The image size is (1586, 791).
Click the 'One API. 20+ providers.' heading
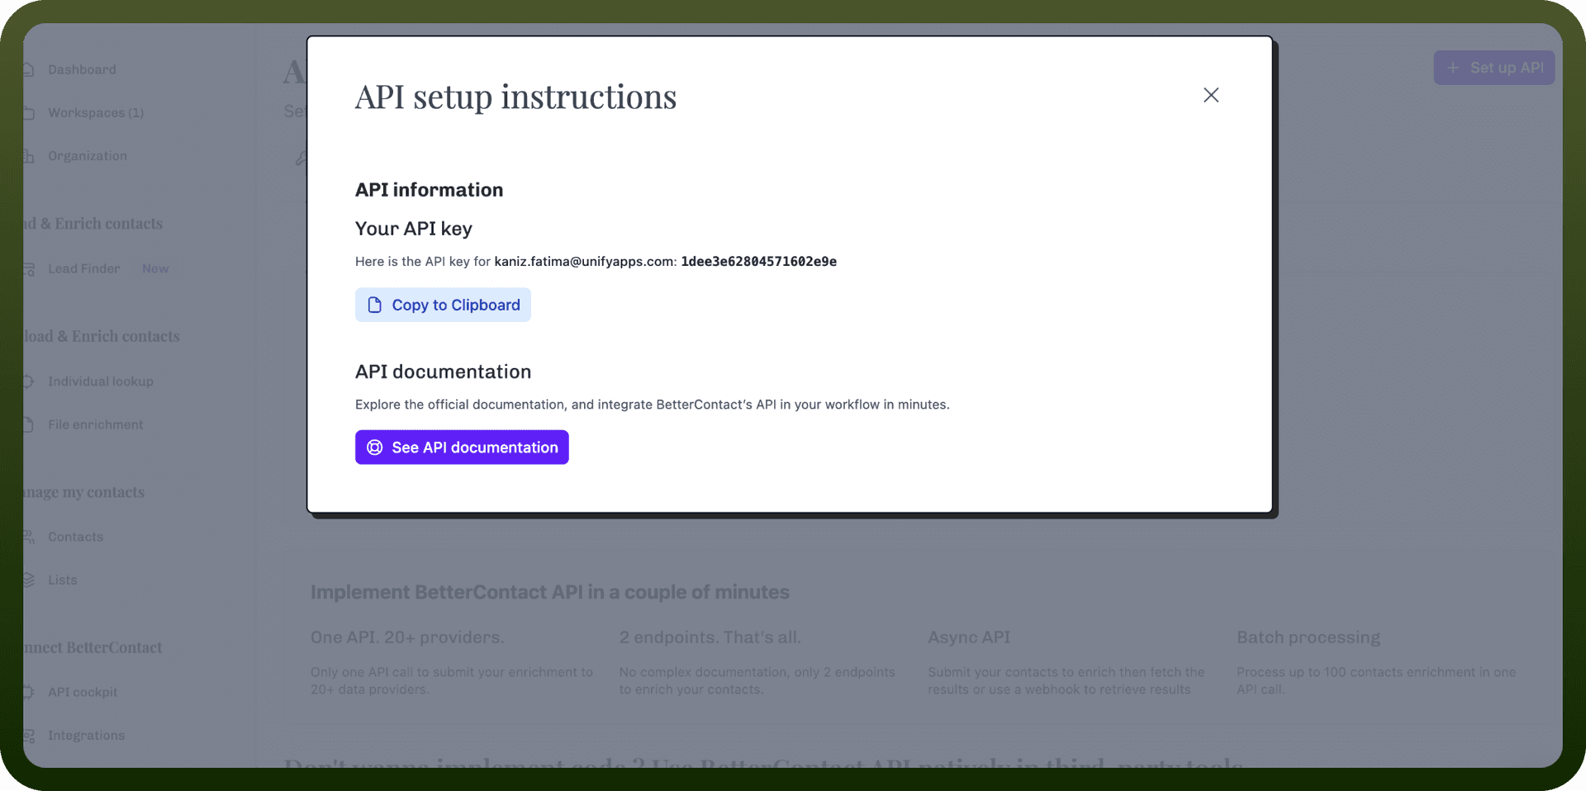(407, 637)
